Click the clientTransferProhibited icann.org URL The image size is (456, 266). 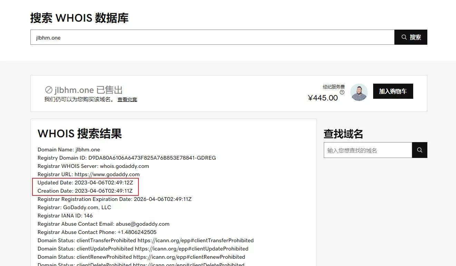pyautogui.click(x=195, y=241)
